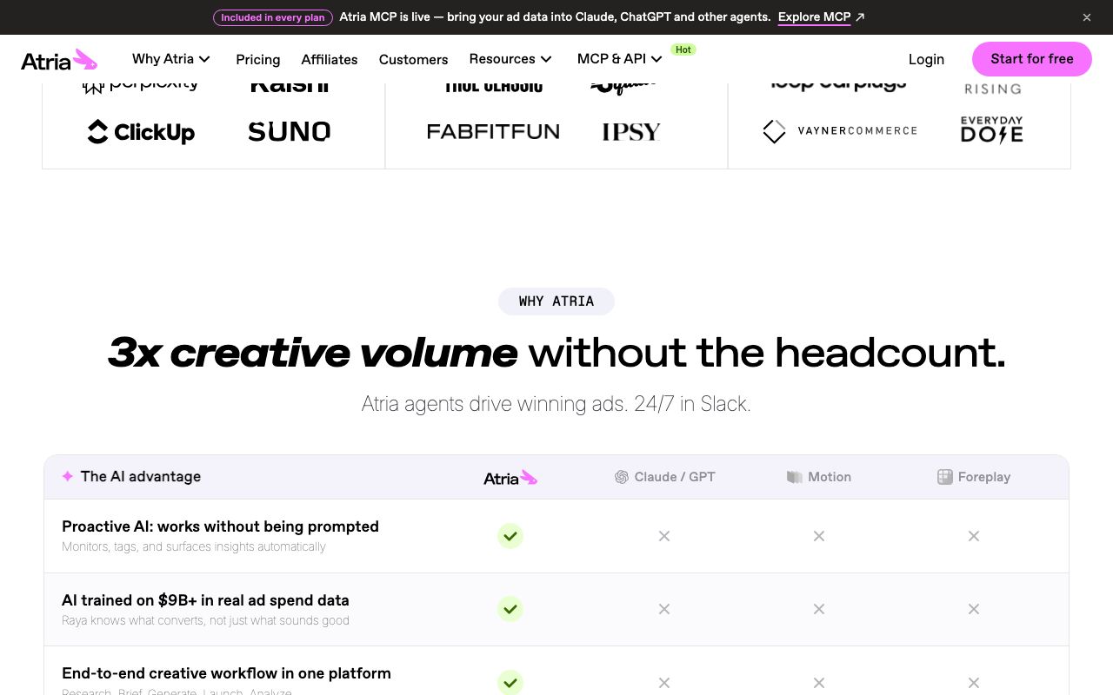The width and height of the screenshot is (1113, 695).
Task: Expand the MCP & API dropdown menu
Action: point(620,59)
